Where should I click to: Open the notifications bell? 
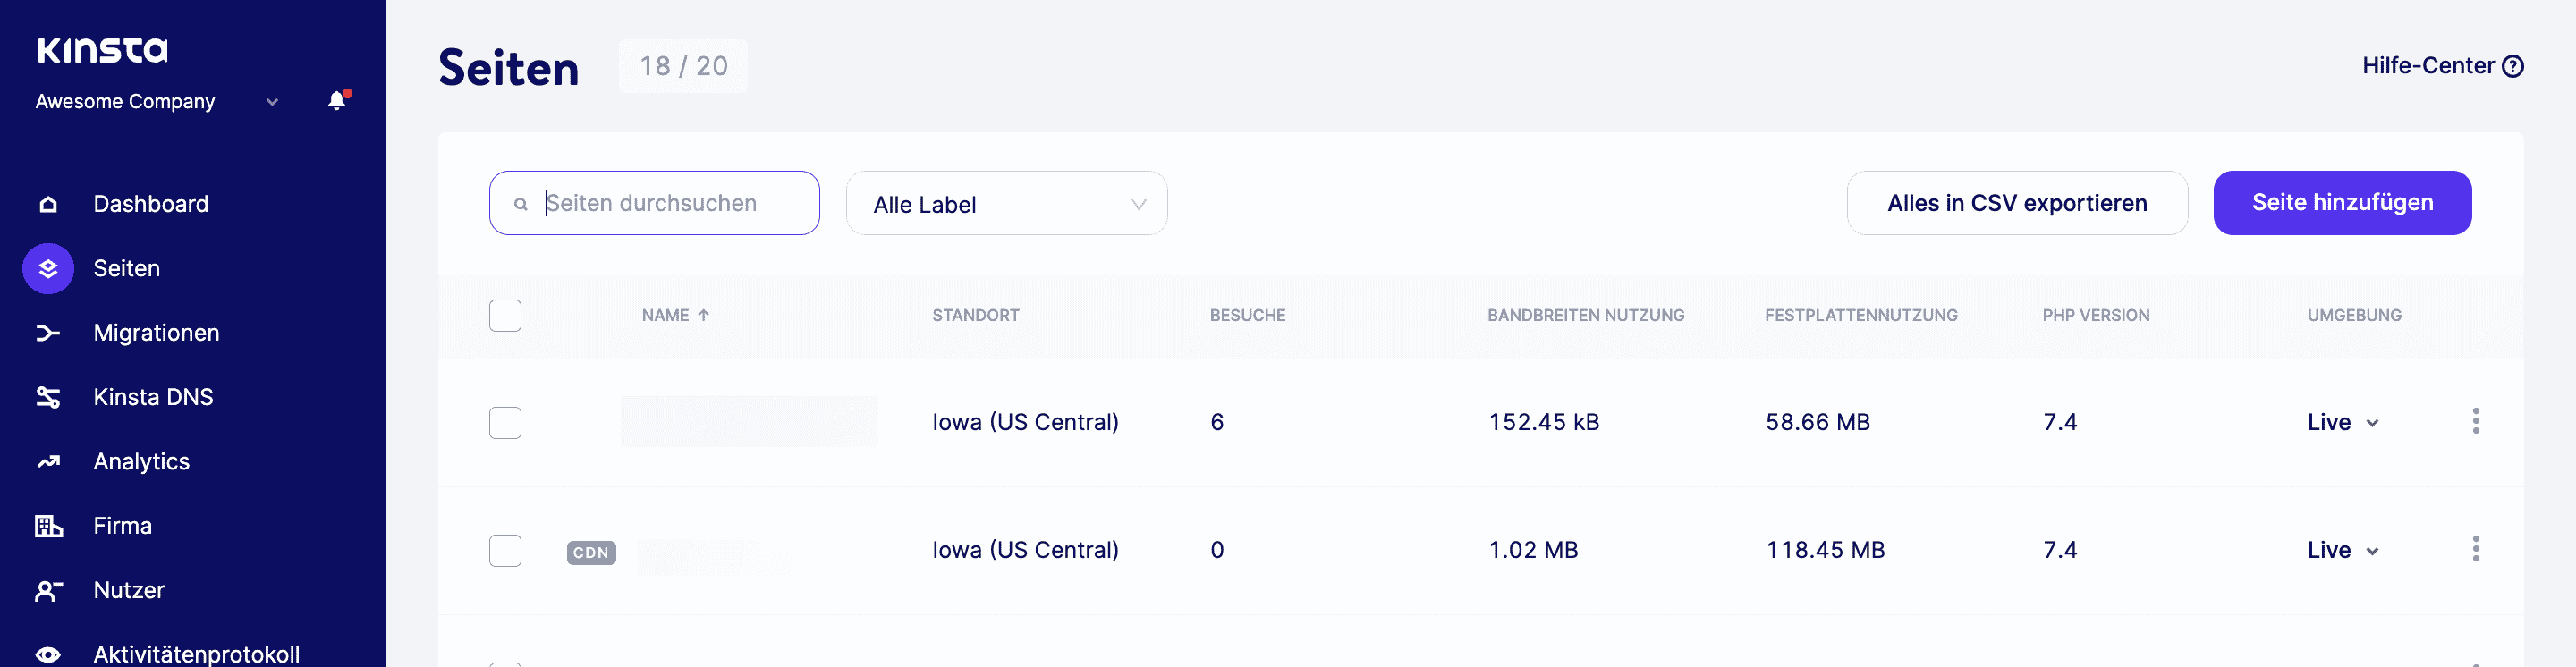point(338,100)
